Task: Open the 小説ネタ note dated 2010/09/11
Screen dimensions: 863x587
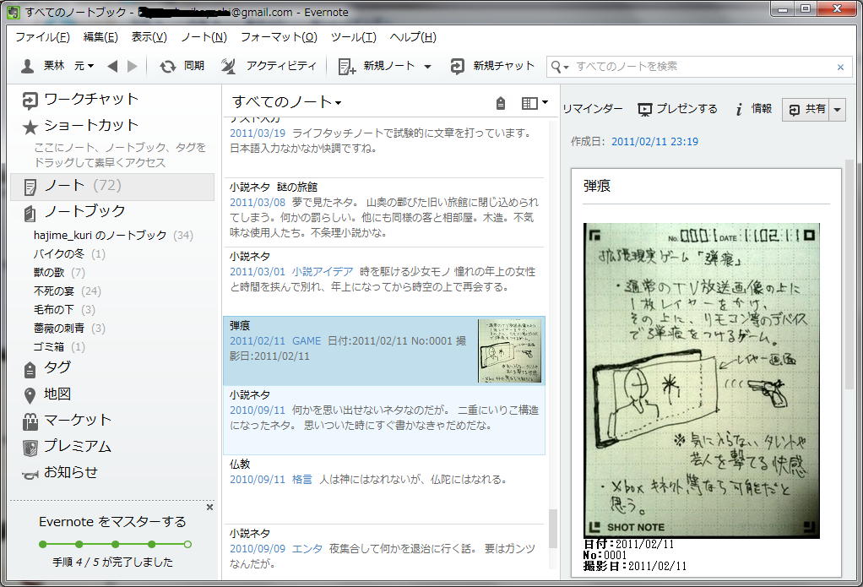Action: click(383, 420)
